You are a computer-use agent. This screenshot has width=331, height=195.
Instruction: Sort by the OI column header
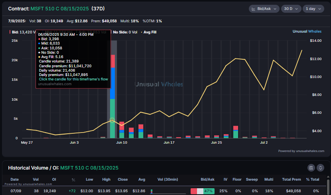pyautogui.click(x=54, y=179)
